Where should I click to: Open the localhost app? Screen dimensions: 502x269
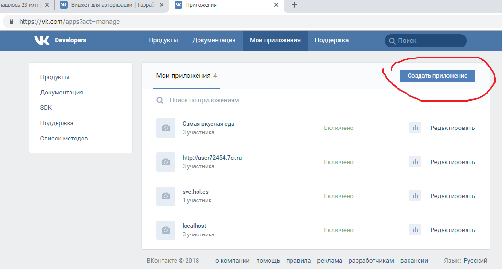[194, 226]
